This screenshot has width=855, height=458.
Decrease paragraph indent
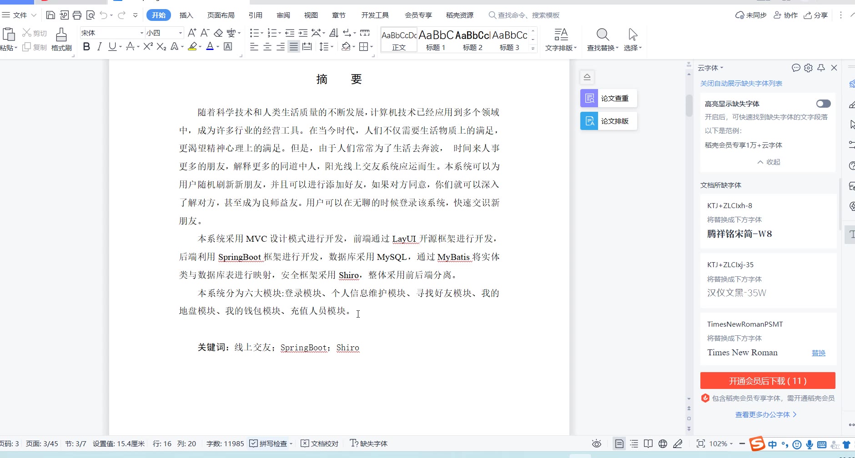coord(290,33)
